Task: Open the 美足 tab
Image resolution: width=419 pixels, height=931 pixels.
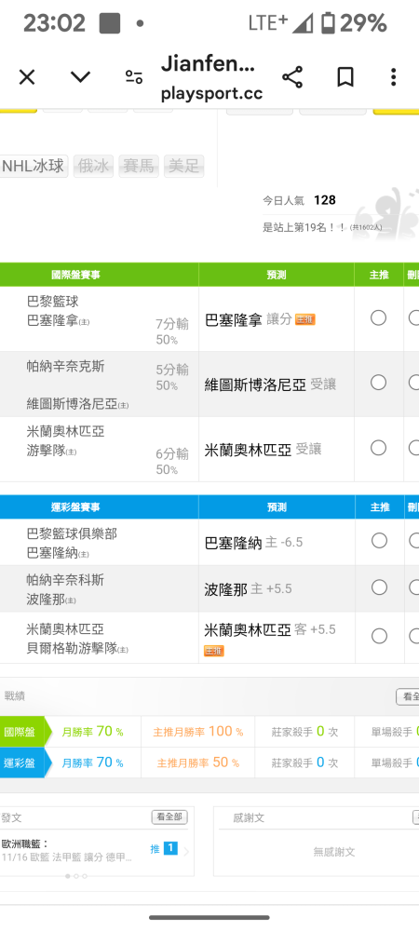Action: tap(184, 166)
